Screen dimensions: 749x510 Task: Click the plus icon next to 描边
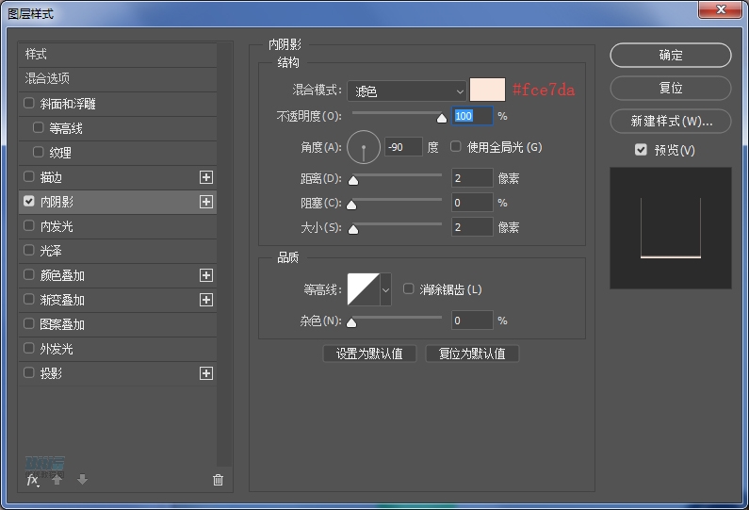click(x=206, y=177)
